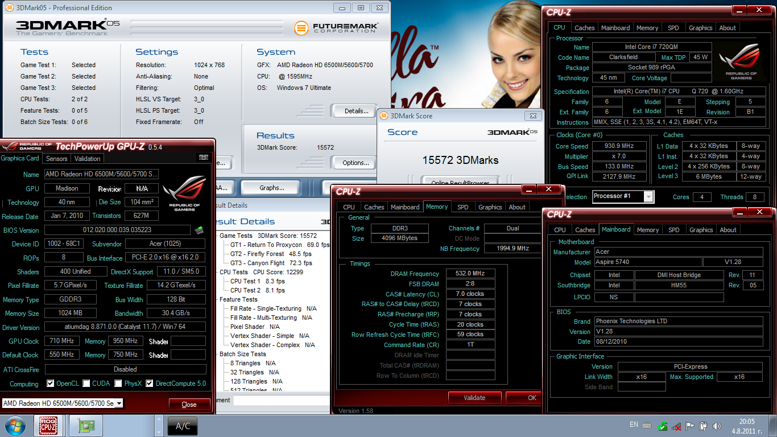The image size is (777, 437).
Task: Click the EN language indicator
Action: pos(634,424)
